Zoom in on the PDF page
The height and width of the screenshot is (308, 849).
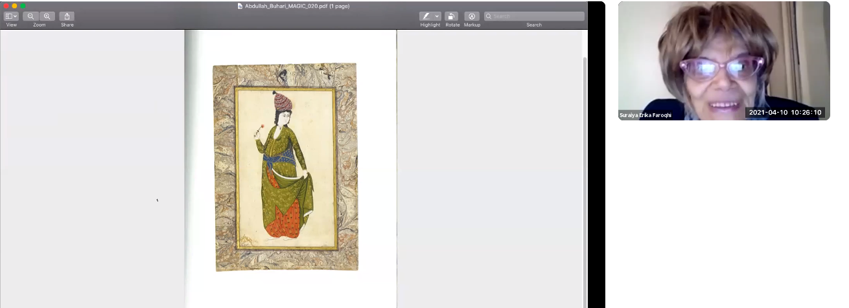pos(47,16)
